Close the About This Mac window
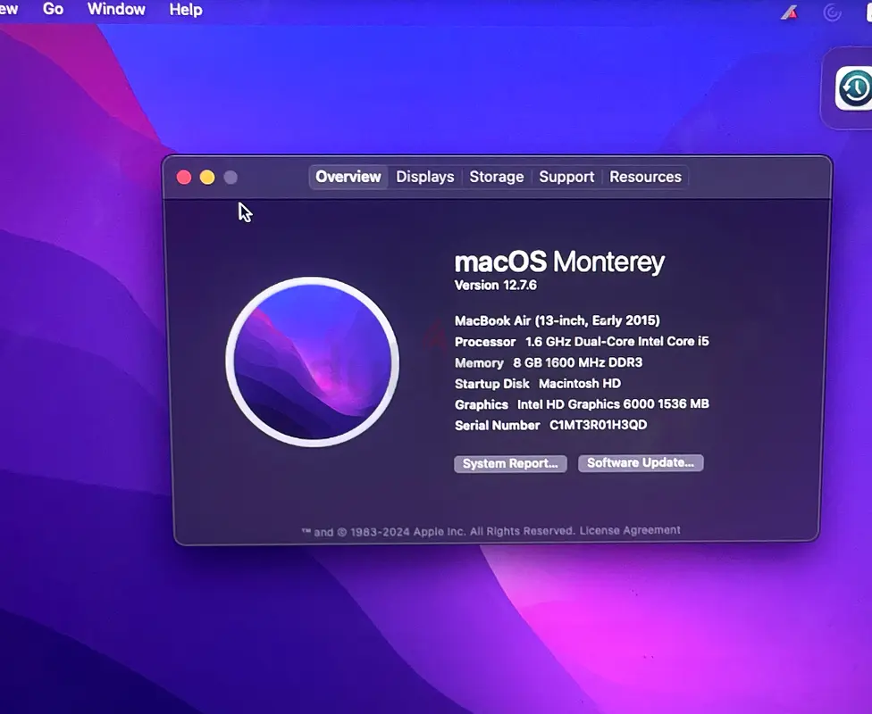The image size is (872, 714). pyautogui.click(x=184, y=178)
